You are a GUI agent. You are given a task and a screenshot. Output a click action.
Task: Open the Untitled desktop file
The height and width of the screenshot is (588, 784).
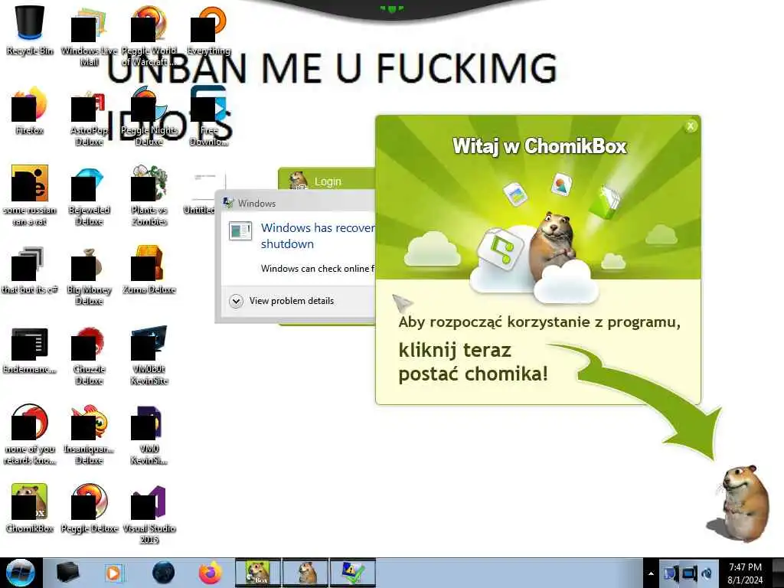(200, 194)
